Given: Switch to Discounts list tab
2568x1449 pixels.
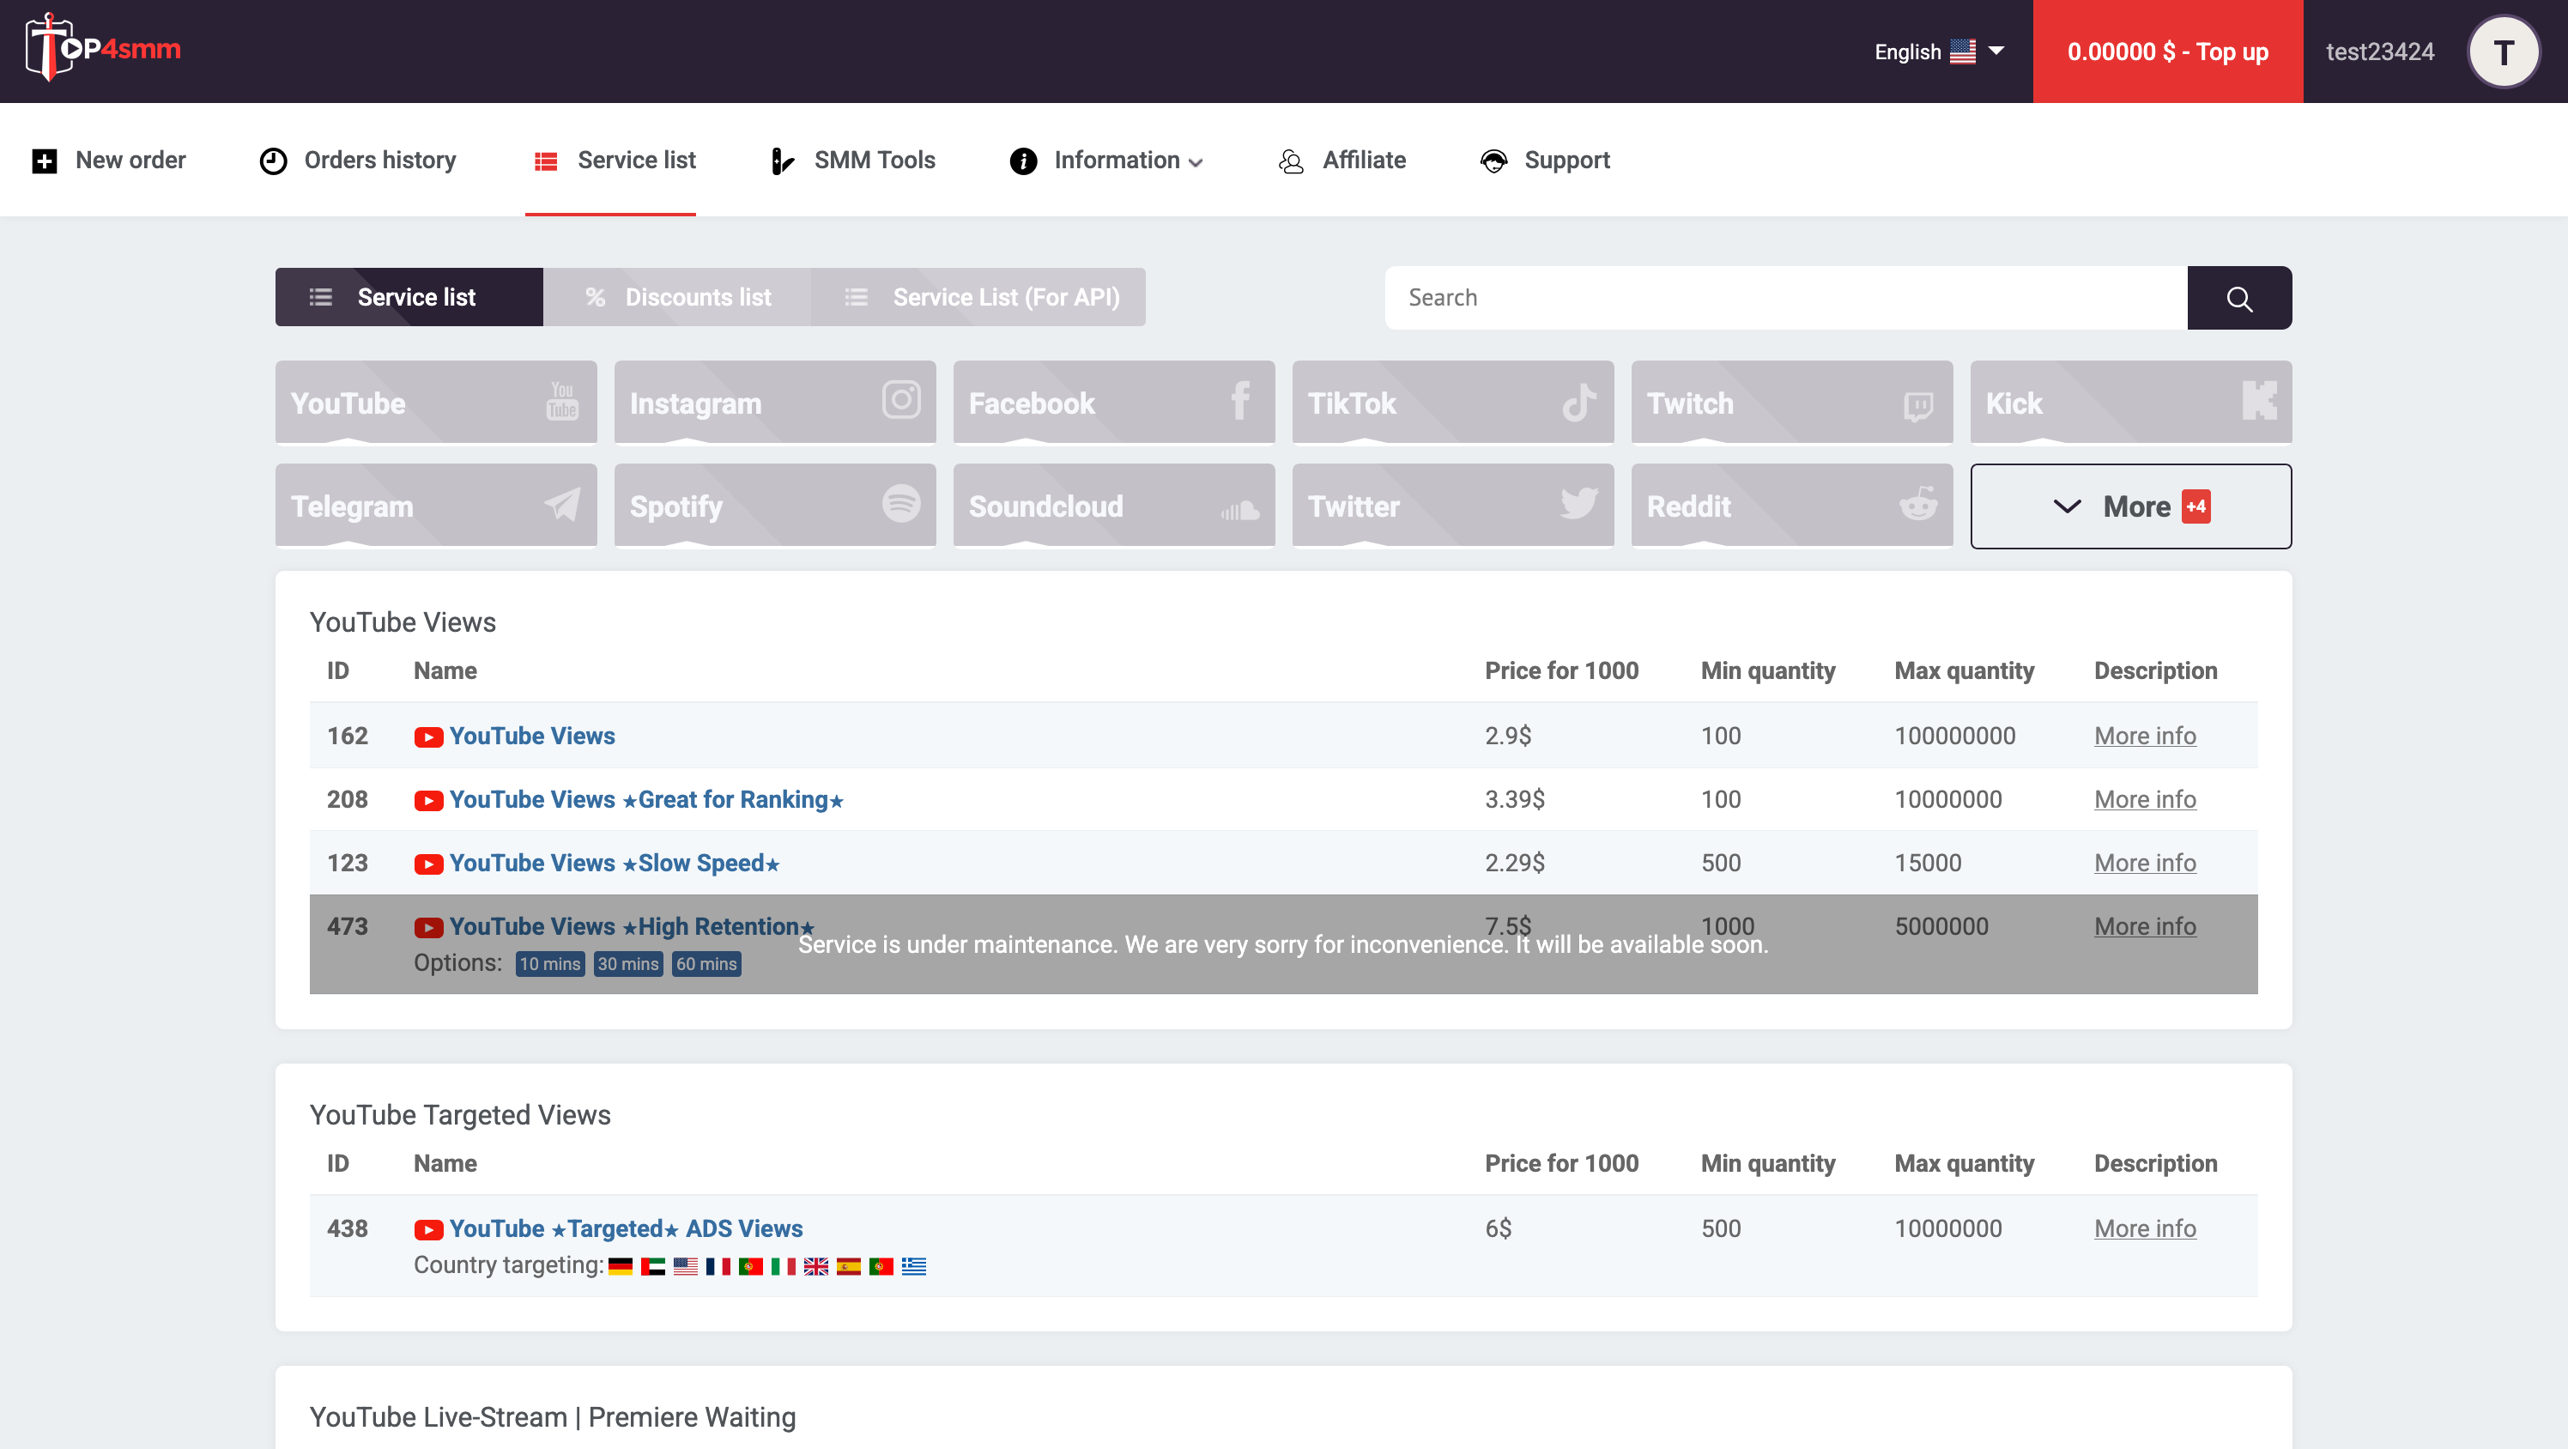Looking at the screenshot, I should 678,297.
